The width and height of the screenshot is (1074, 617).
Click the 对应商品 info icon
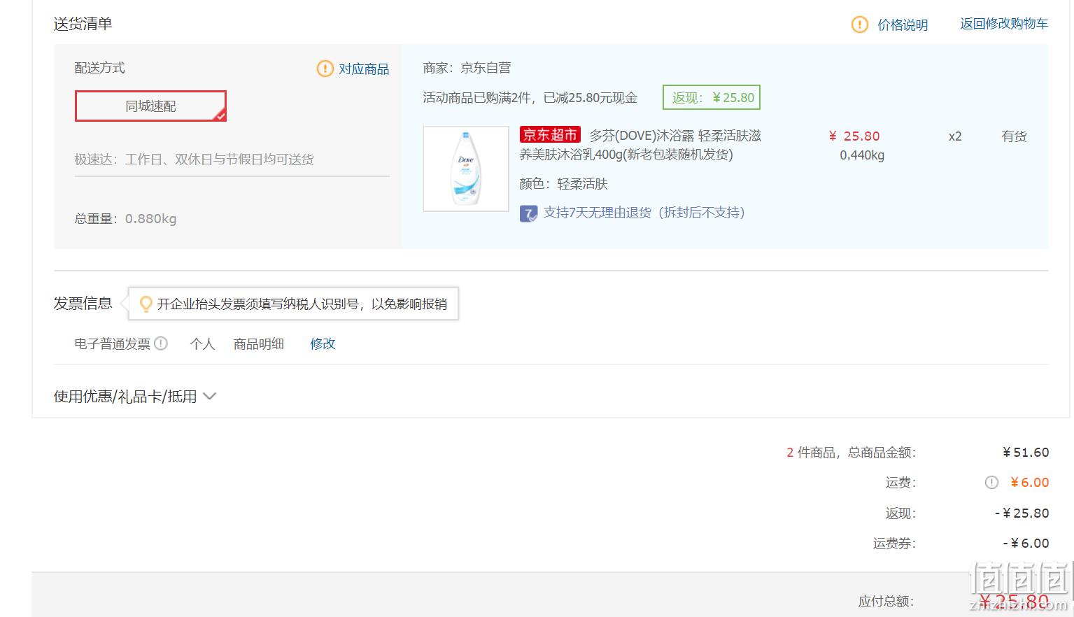click(325, 69)
